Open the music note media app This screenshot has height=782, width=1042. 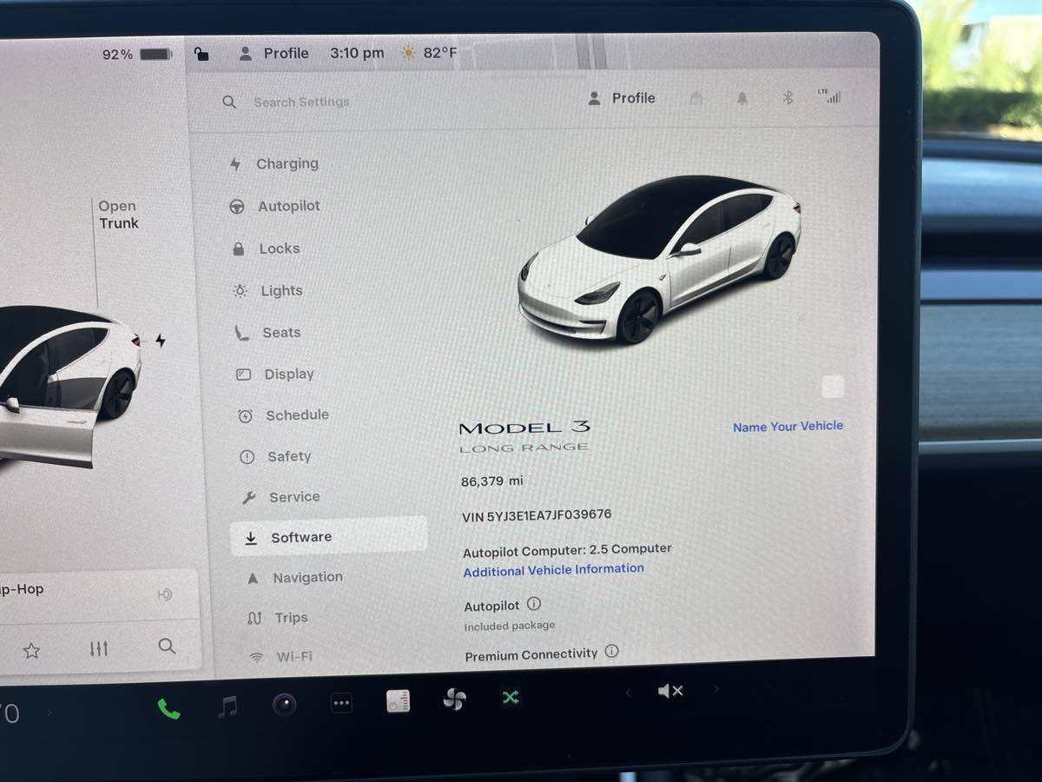(228, 706)
